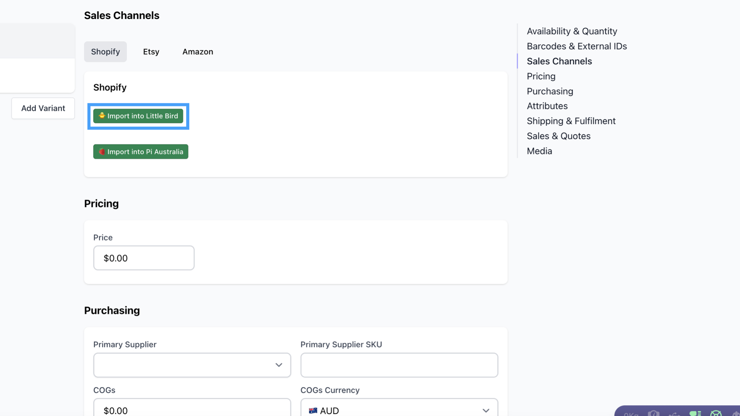Viewport: 740px width, 416px height.
Task: Switch to the Etsy sales channel tab
Action: pyautogui.click(x=151, y=52)
